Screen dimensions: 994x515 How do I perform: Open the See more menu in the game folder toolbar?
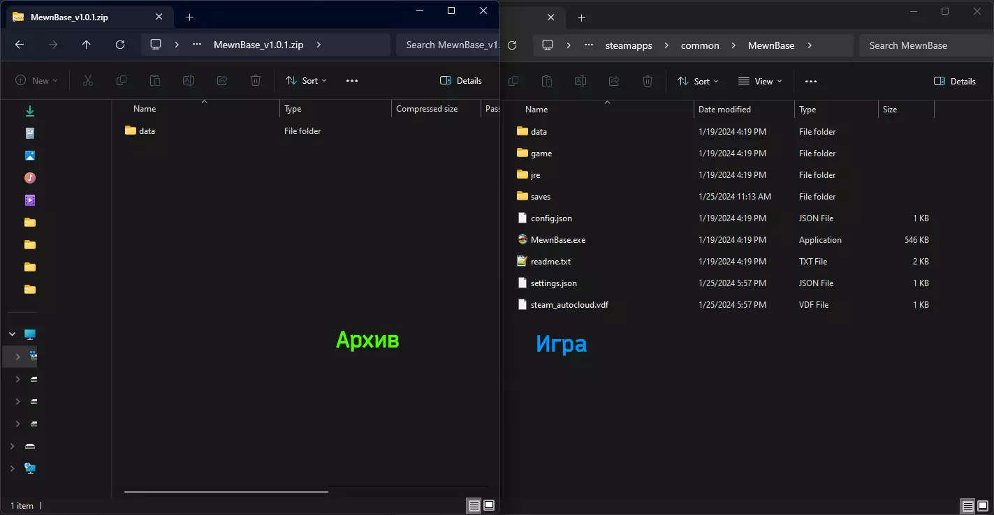tap(810, 82)
